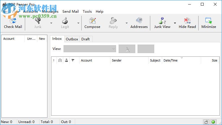
Task: Click the 'Total: 0' status bar entry
Action: 47,122
